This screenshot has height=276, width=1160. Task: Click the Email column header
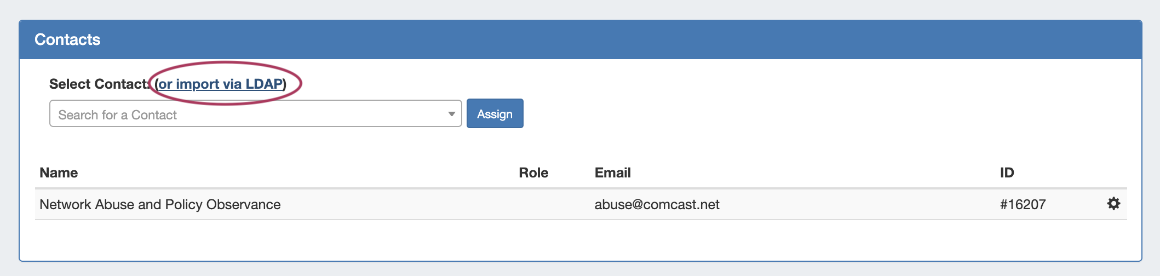coord(612,173)
